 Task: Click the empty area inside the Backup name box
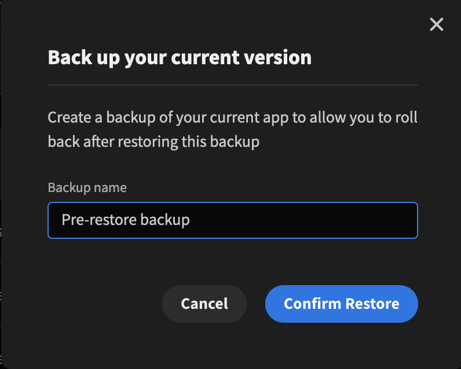tap(303, 220)
